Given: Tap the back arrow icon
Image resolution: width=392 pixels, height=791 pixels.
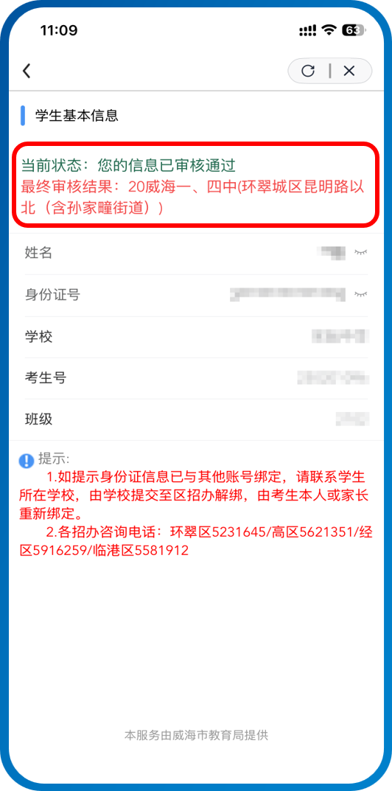Looking at the screenshot, I should 27,71.
